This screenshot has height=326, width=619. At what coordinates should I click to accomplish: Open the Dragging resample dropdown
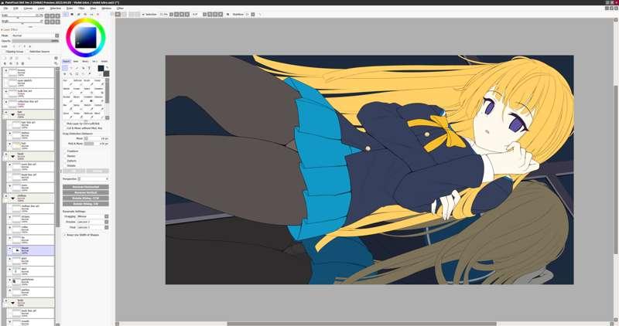92,216
